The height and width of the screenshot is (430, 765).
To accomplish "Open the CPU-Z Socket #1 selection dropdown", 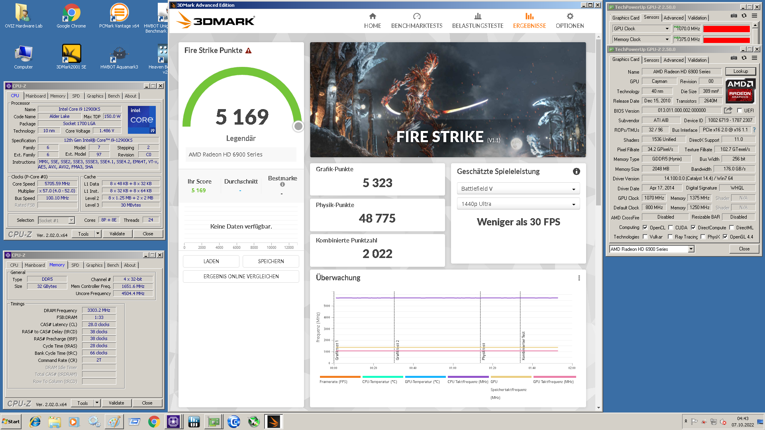I will 56,221.
